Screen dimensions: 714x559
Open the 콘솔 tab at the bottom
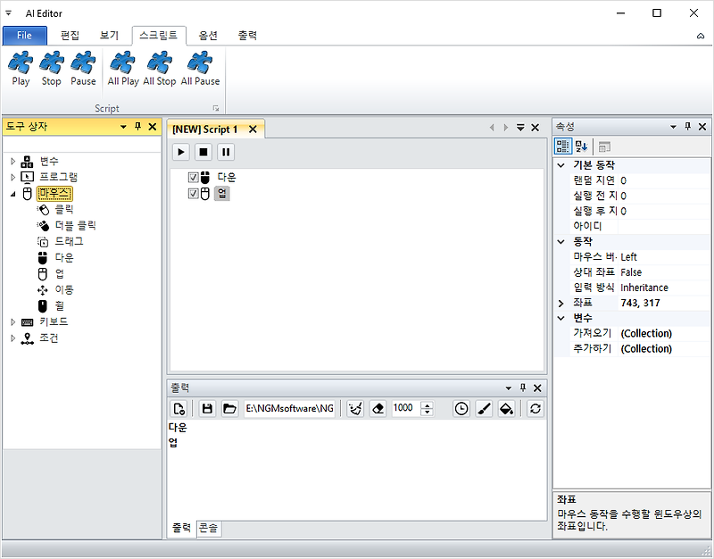click(209, 528)
